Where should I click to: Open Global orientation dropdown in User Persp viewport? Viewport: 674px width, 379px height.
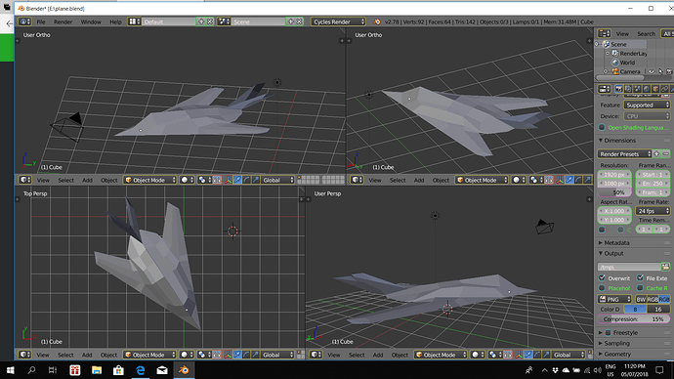point(569,355)
